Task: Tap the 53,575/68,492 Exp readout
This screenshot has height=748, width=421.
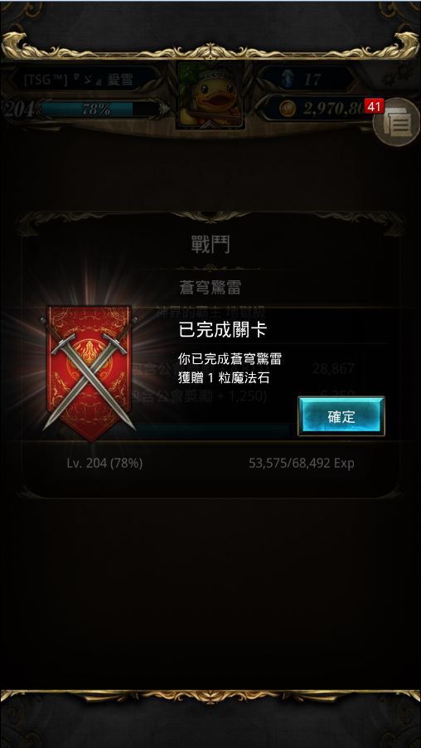Action: pyautogui.click(x=302, y=464)
